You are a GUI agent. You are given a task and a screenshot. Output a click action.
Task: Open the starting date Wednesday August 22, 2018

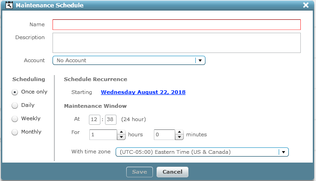click(x=143, y=92)
